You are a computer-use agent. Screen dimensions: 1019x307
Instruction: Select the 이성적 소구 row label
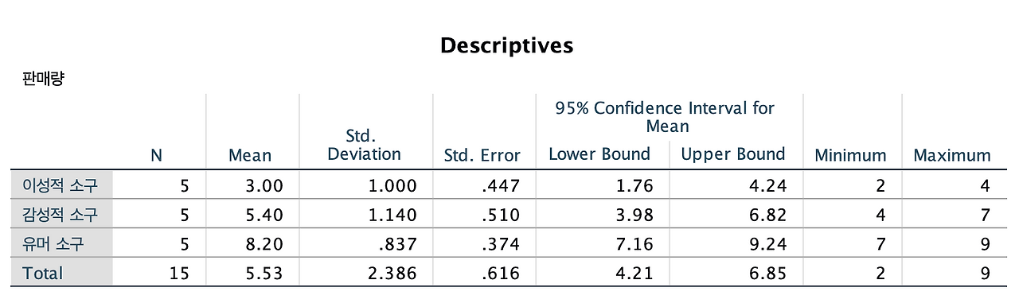(61, 187)
